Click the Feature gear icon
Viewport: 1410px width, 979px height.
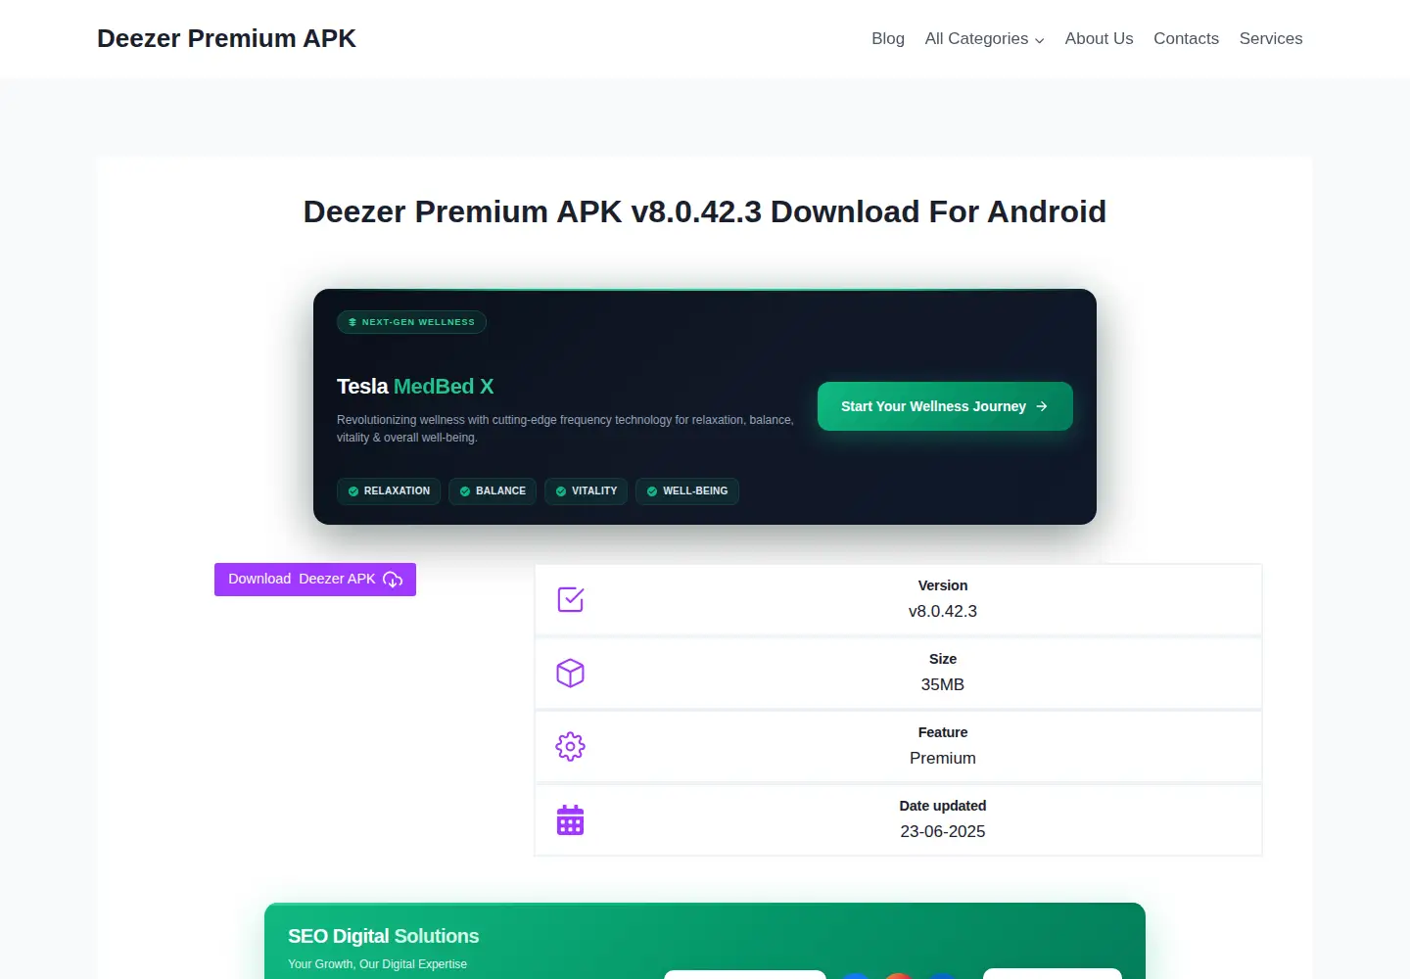[570, 746]
